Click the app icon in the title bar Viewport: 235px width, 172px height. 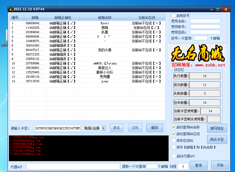[x=11, y=9]
